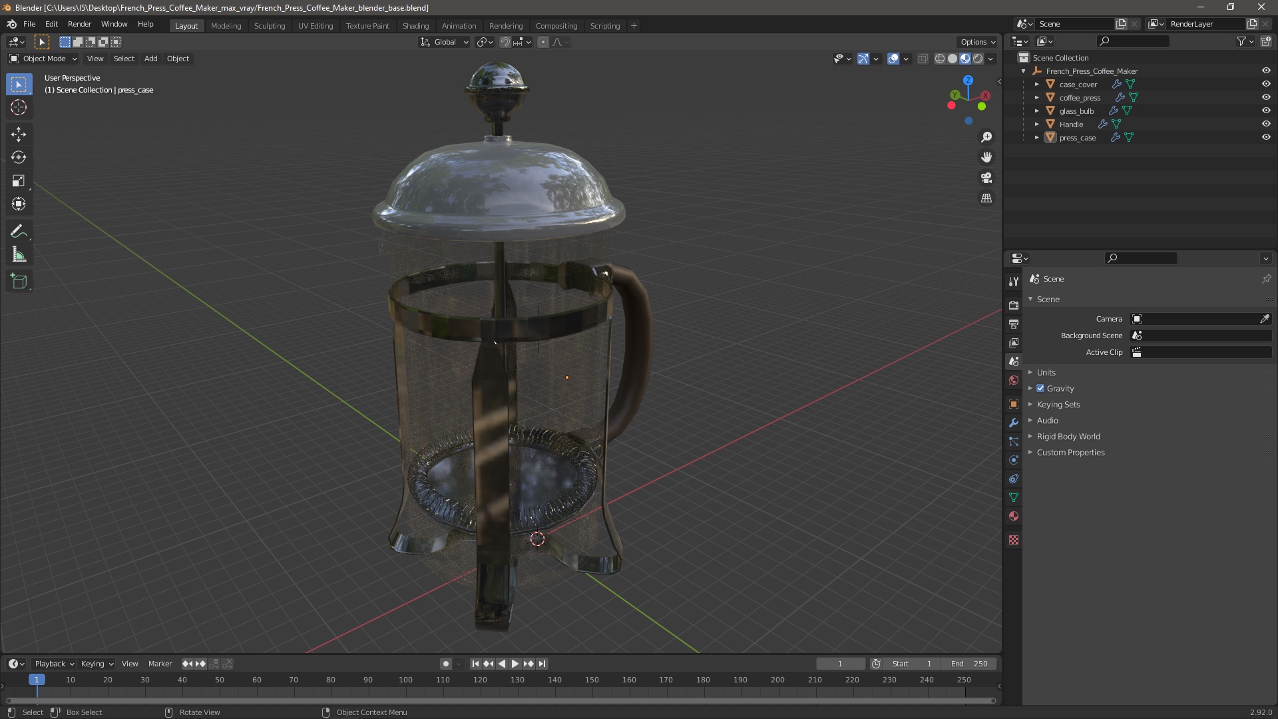Click the Pan view hand icon
The image size is (1278, 719).
986,157
